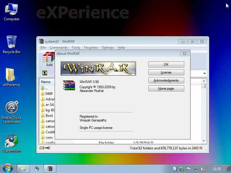Click the scroll up arrow in file list

[x=204, y=81]
